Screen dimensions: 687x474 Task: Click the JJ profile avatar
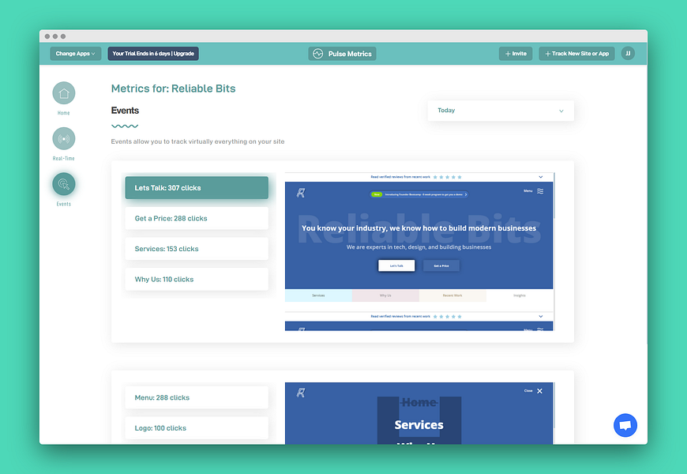(628, 53)
